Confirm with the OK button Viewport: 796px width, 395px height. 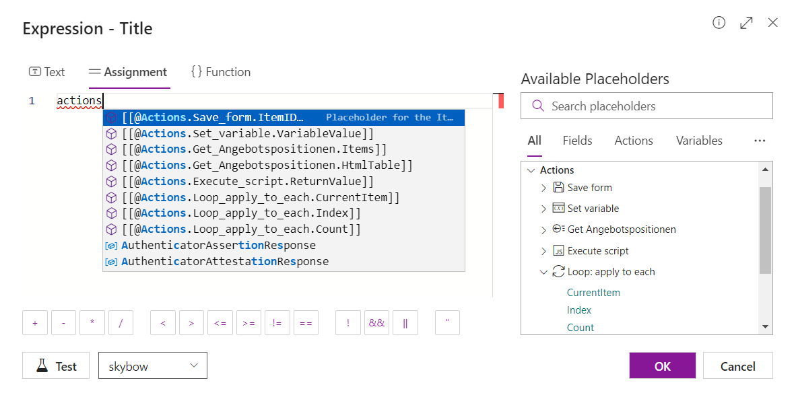[x=663, y=365]
